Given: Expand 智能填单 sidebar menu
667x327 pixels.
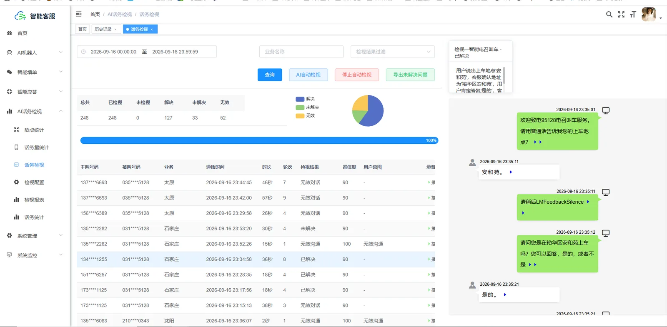Looking at the screenshot, I should (x=35, y=72).
